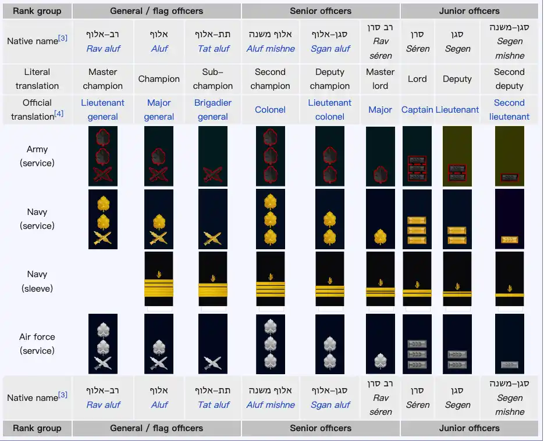Select the Junior officers header cell
Screen dimensions: 544x441
470,10
